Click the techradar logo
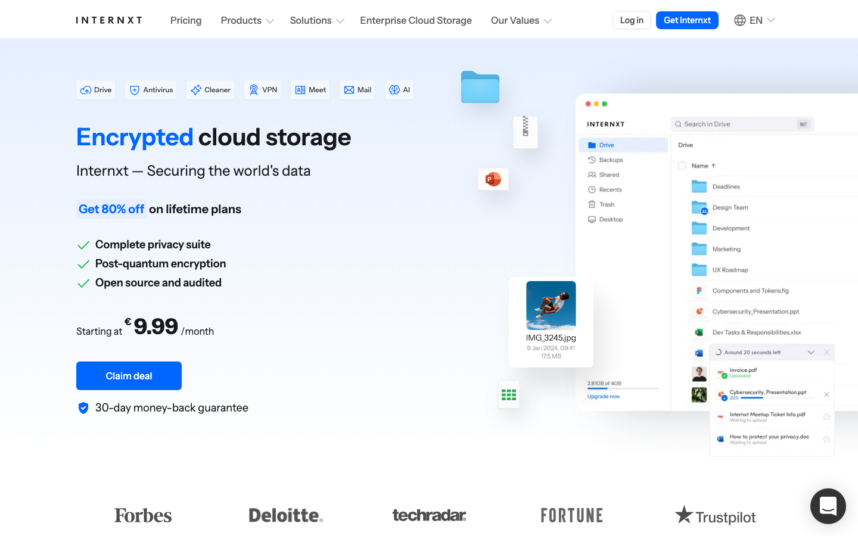Screen dimensions: 858x536 429,515
